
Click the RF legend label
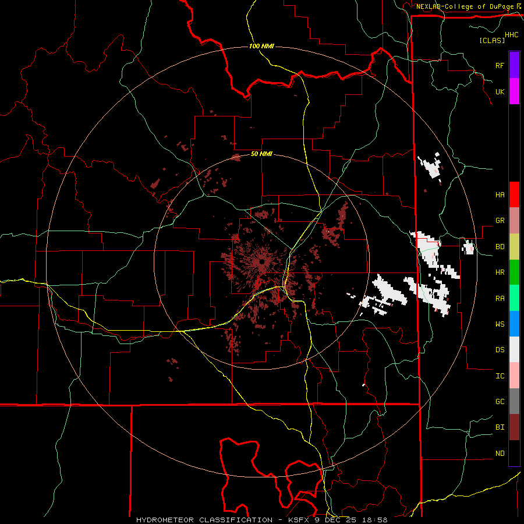click(500, 65)
